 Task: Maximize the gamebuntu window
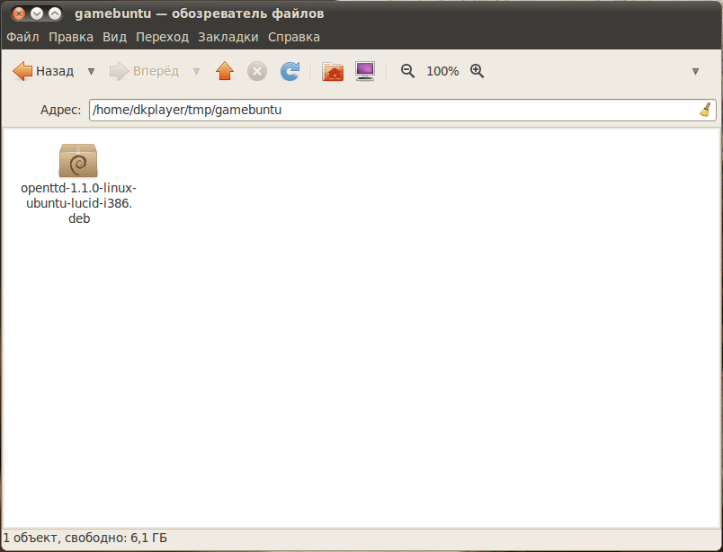point(55,13)
